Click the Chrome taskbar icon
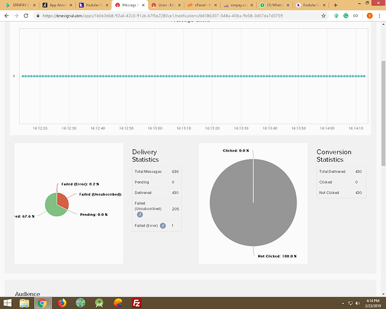The image size is (386, 309). (x=42, y=303)
